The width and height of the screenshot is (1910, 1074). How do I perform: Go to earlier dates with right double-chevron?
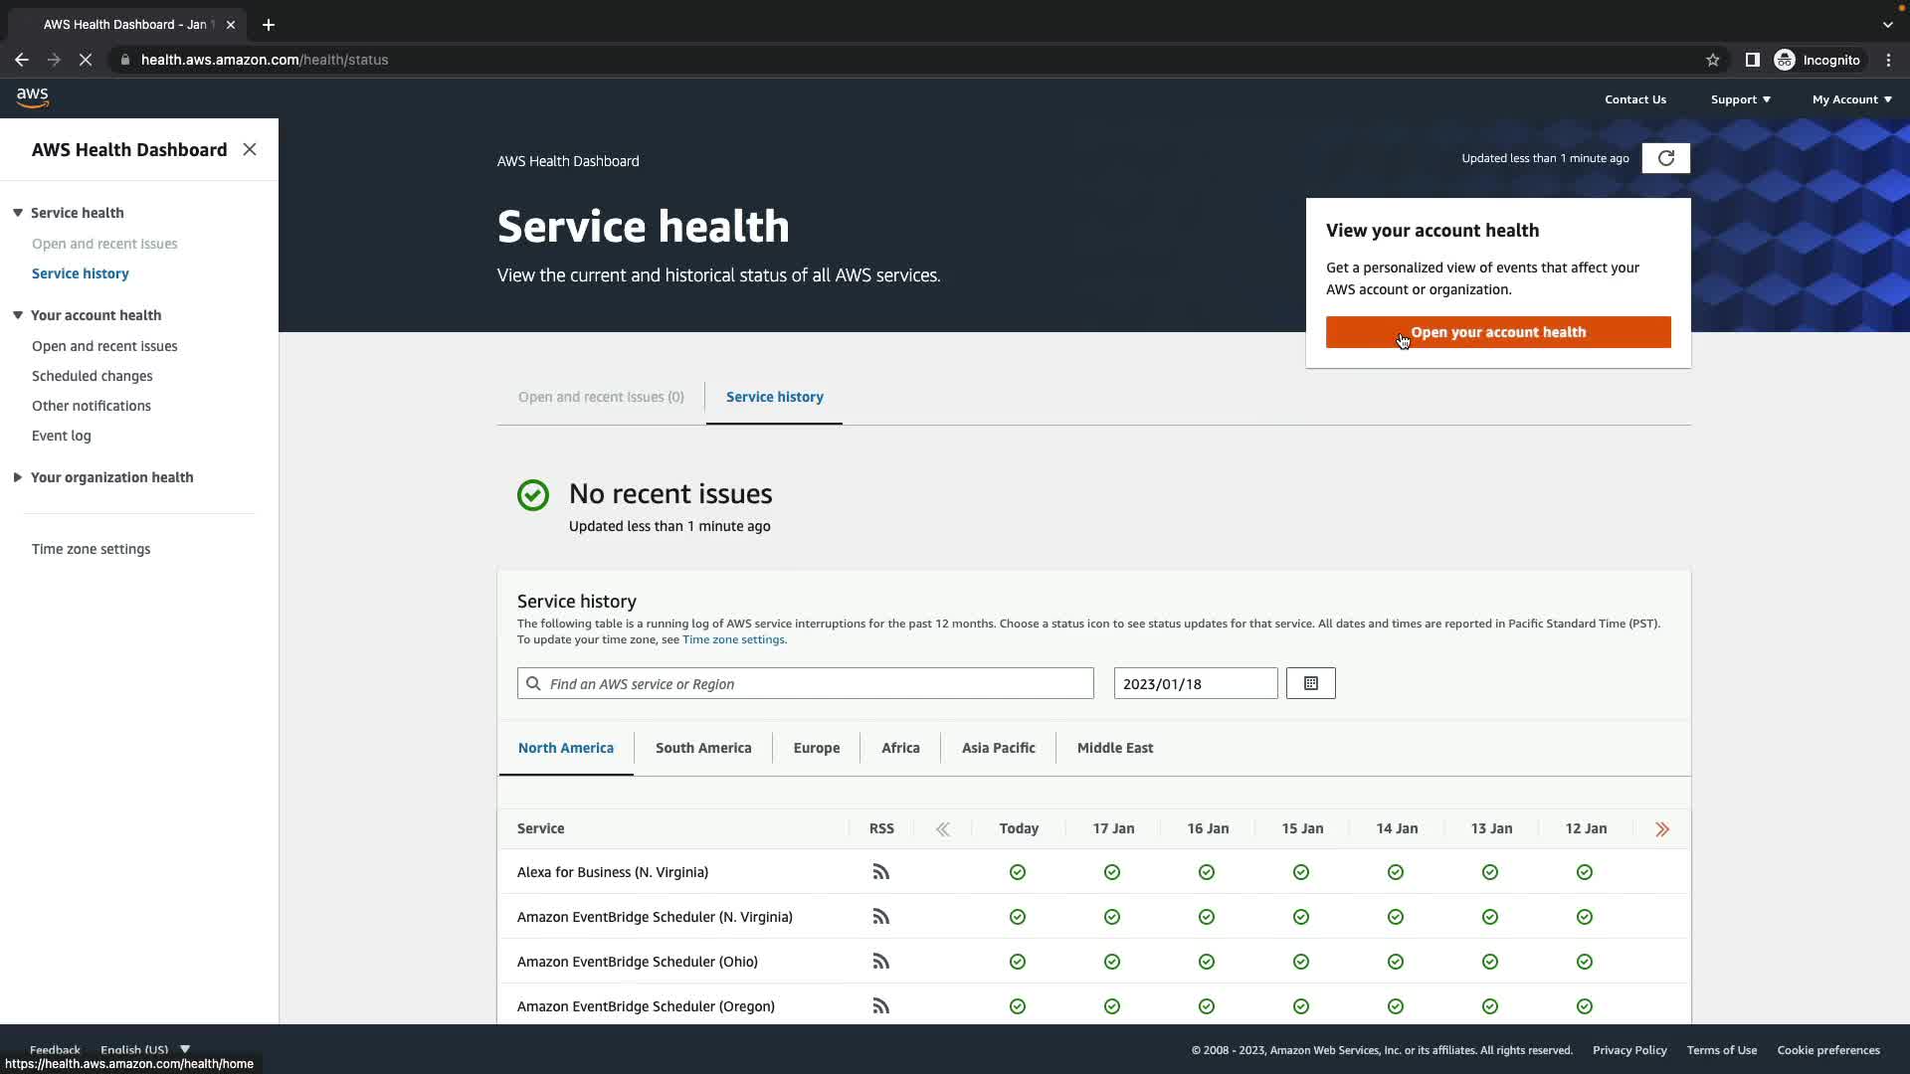tap(1661, 829)
